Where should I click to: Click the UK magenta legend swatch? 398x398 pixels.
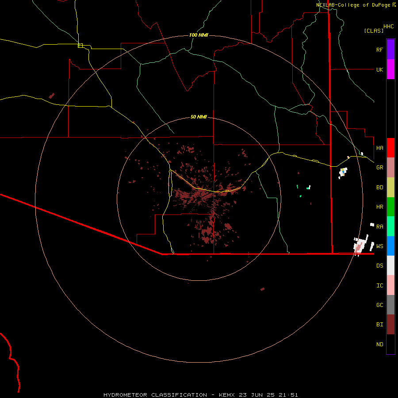click(390, 69)
